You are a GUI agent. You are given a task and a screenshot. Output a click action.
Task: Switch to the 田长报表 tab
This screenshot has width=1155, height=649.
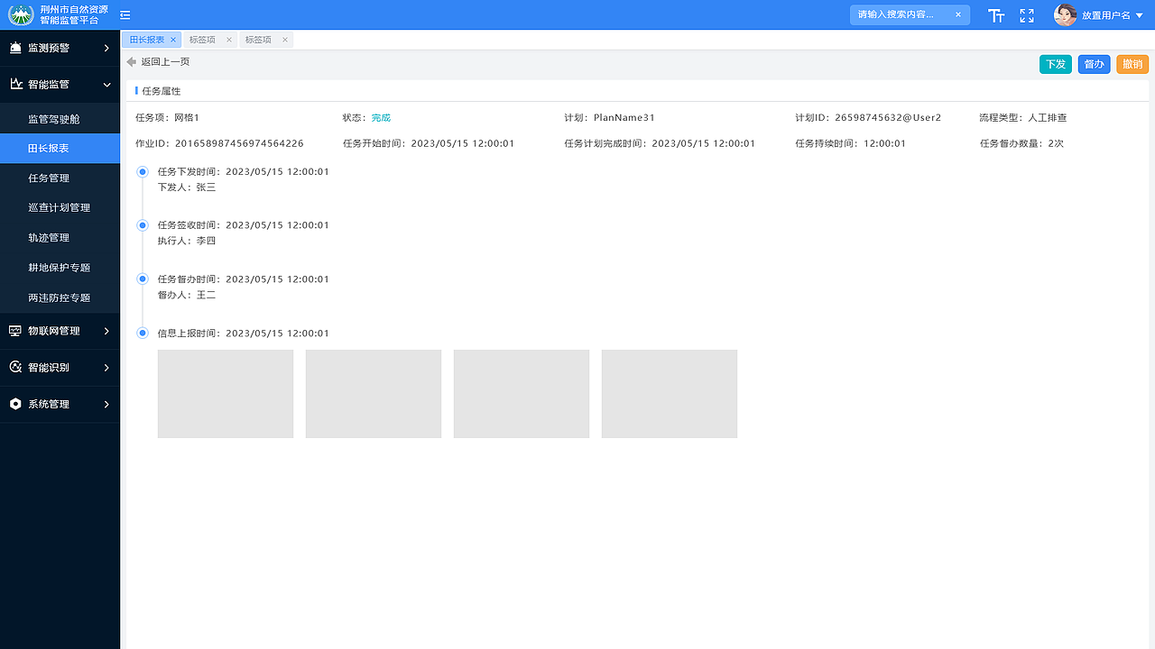pos(152,40)
